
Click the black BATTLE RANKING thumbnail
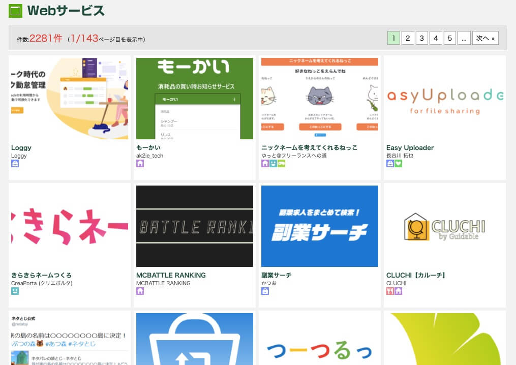[x=195, y=226]
